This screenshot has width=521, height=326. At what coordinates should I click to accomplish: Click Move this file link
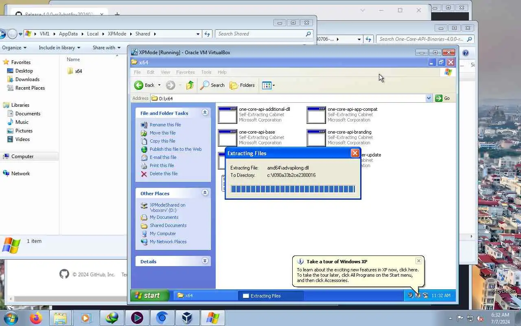tap(163, 133)
